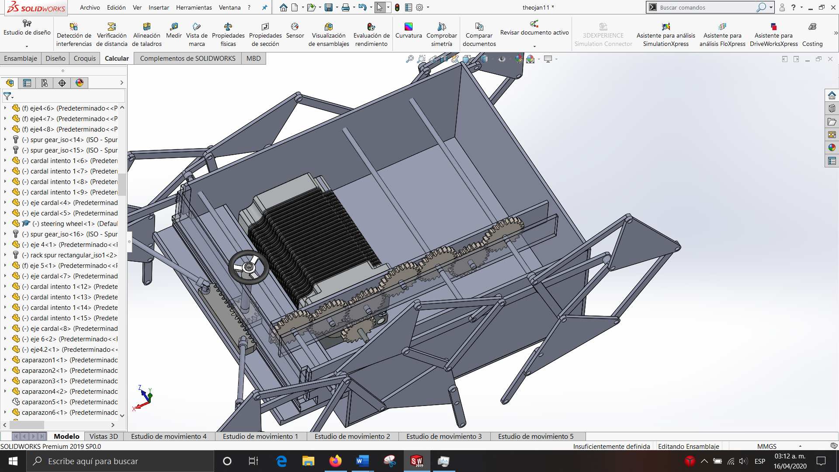Select caparazon5<1> in feature tree
This screenshot has width=839, height=472.
coord(70,402)
